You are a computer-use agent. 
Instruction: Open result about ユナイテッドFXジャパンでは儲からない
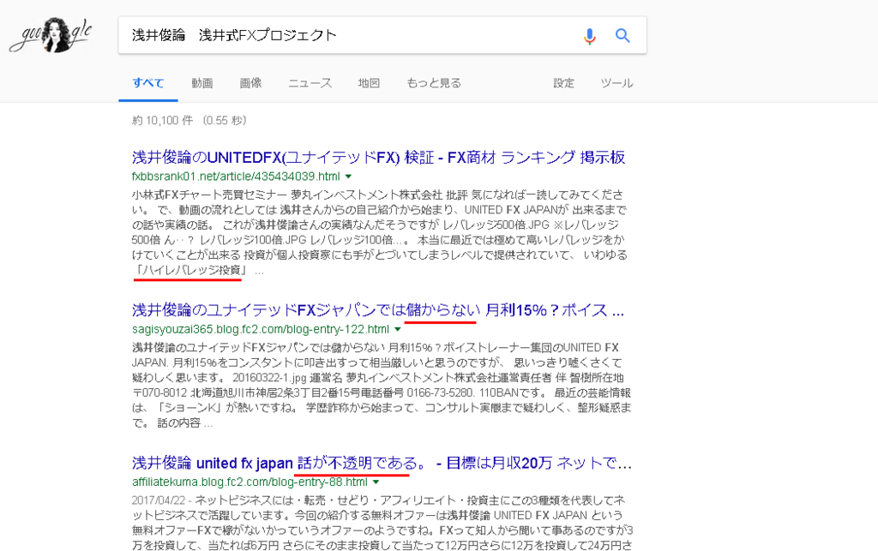378,310
